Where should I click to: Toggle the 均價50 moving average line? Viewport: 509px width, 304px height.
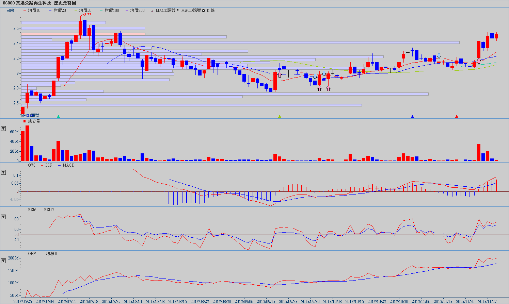click(83, 11)
